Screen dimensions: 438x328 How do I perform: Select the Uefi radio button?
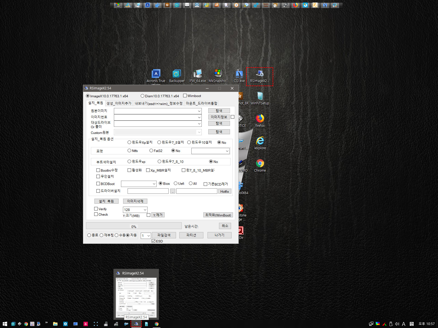click(179, 183)
